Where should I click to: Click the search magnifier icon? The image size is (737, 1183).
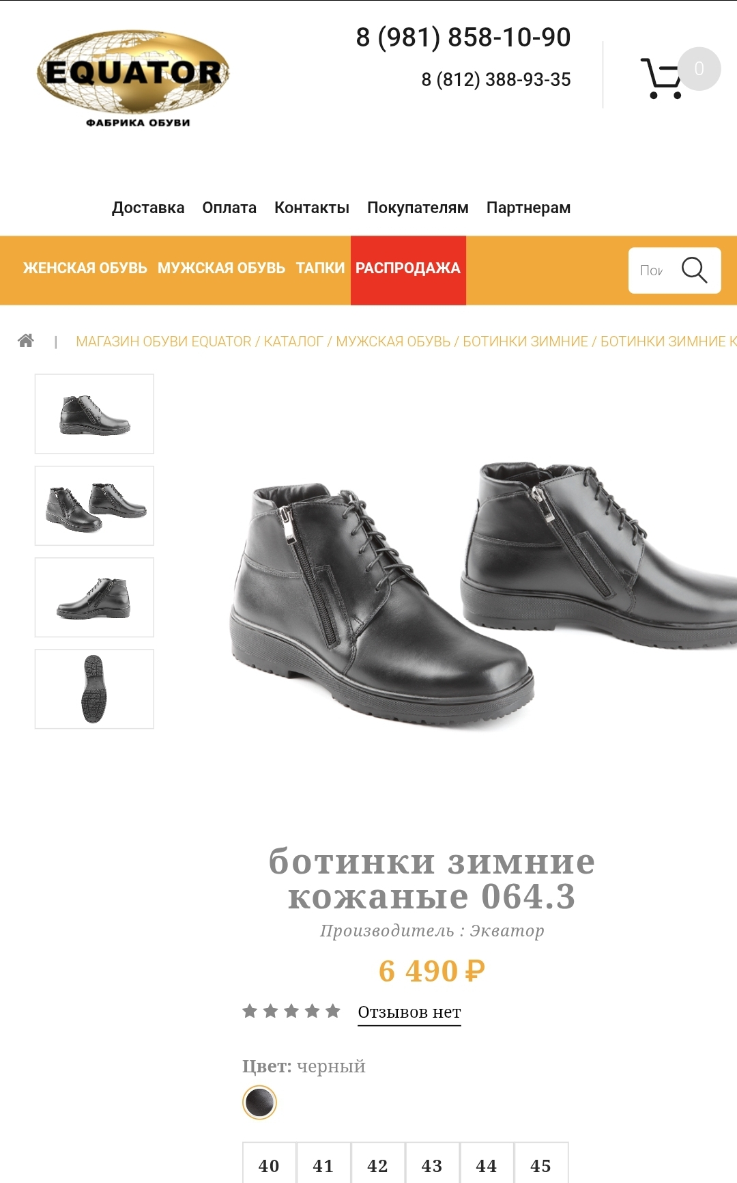694,270
